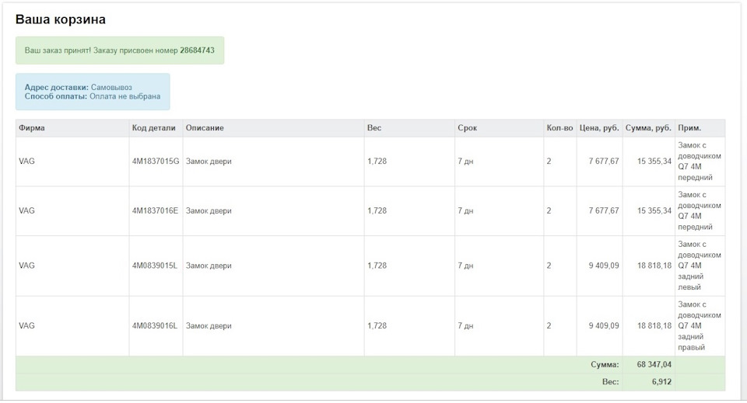
Task: Click the note in the 4M1837016E row
Action: pyautogui.click(x=700, y=211)
